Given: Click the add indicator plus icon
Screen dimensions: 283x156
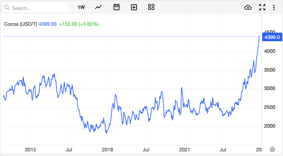Looking at the screenshot, I should (134, 7).
